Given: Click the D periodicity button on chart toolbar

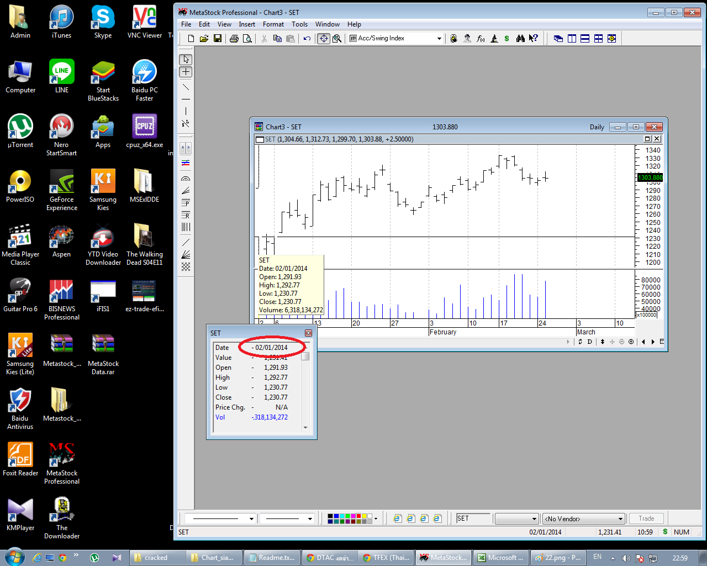Looking at the screenshot, I should [590, 342].
